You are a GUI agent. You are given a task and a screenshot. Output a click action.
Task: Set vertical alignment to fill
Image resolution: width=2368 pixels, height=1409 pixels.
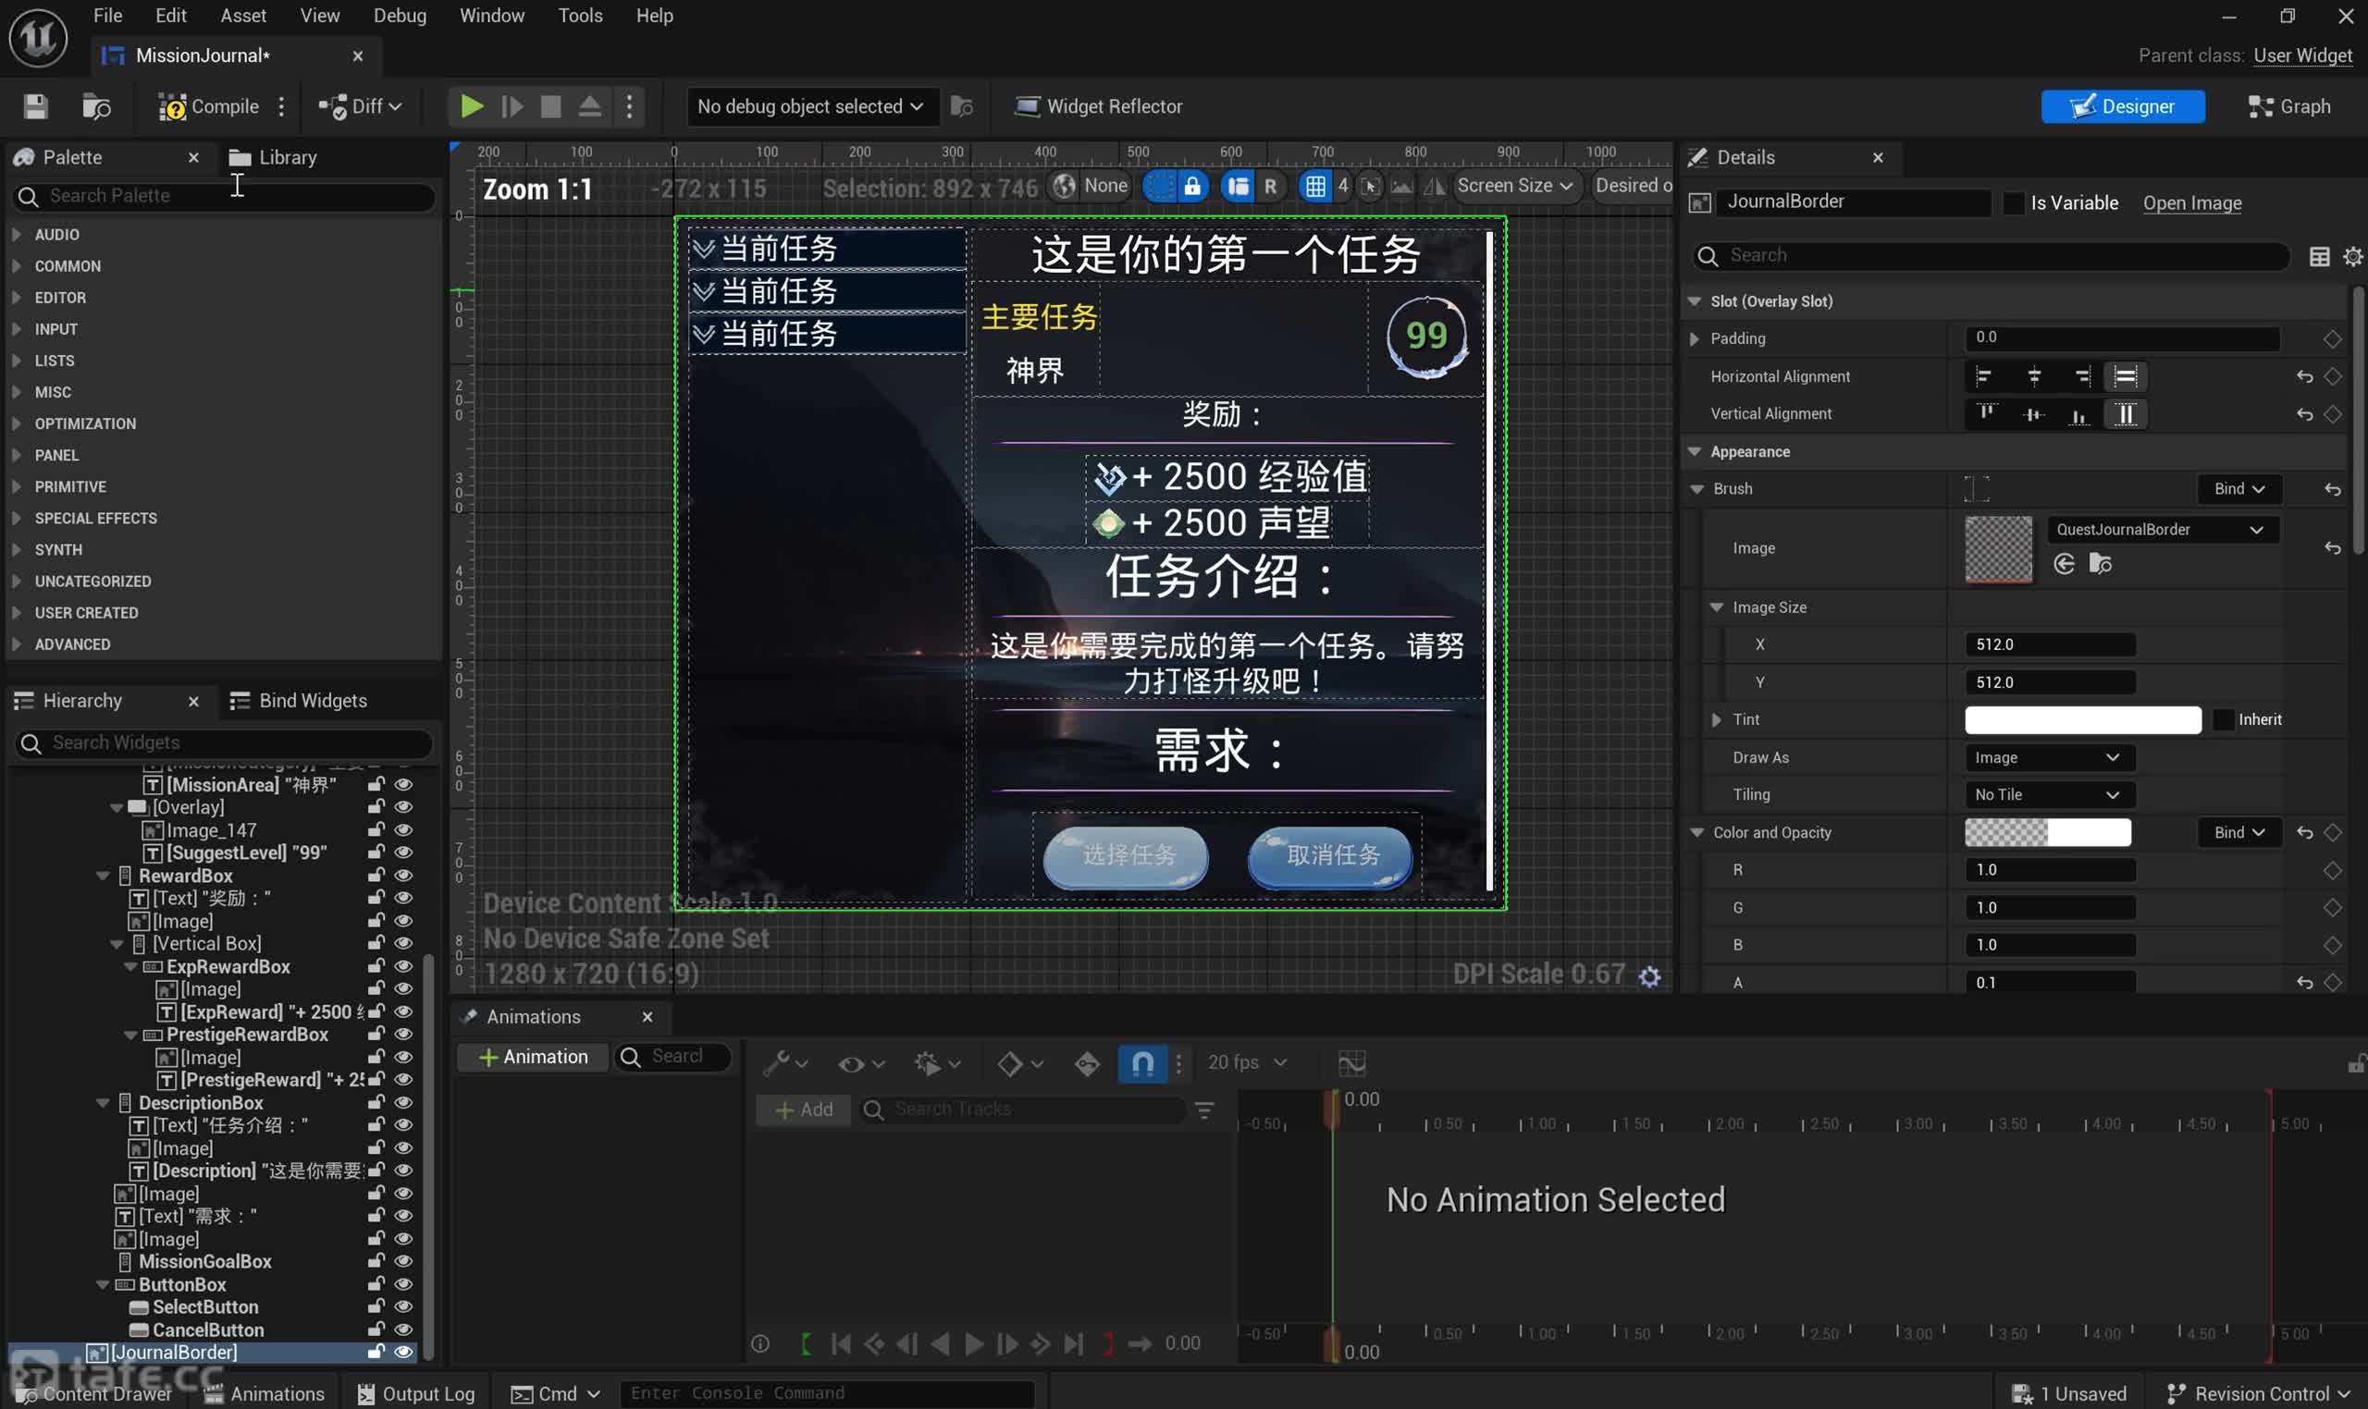pos(2126,415)
